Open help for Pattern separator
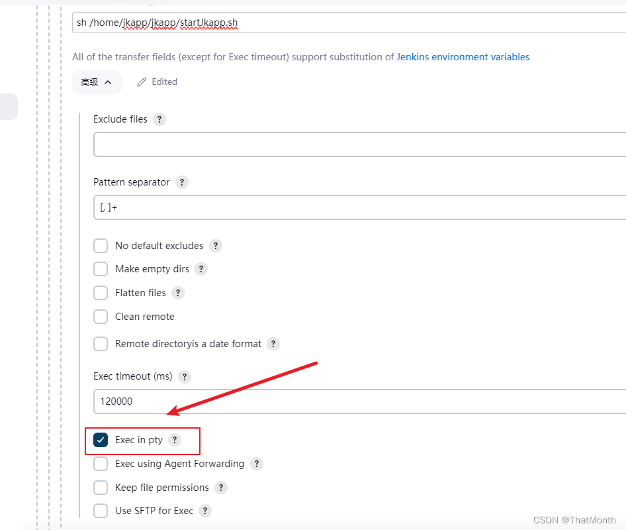Screen dimensions: 626x530 tap(182, 182)
